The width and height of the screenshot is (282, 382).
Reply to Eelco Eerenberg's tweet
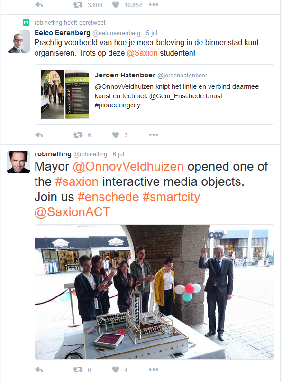tap(39, 135)
